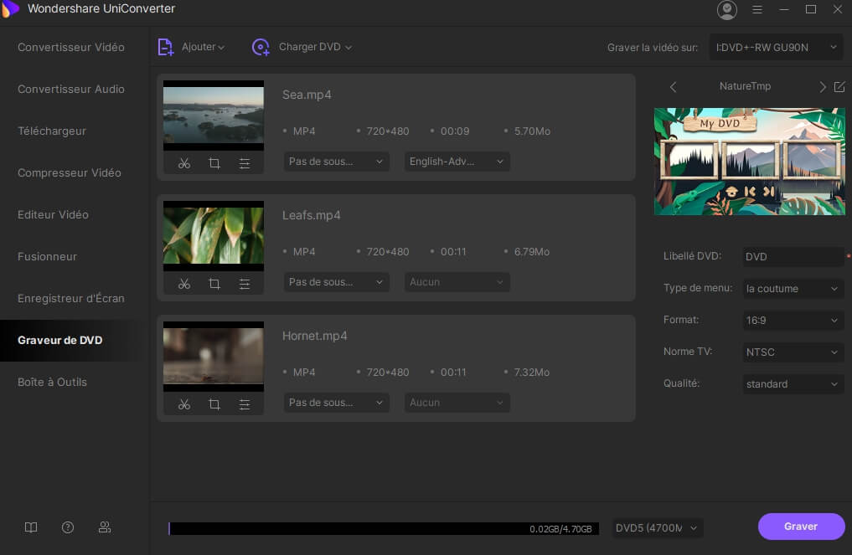Open the Qualité dropdown showing standard

click(793, 384)
